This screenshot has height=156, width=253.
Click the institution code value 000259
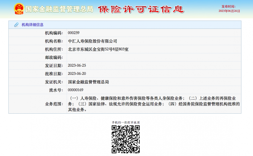click(74, 33)
